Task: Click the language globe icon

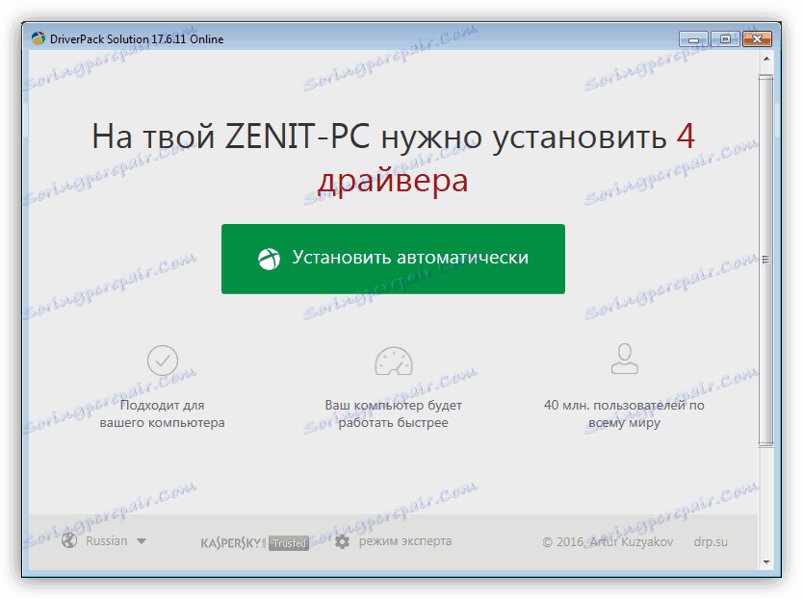Action: 67,540
